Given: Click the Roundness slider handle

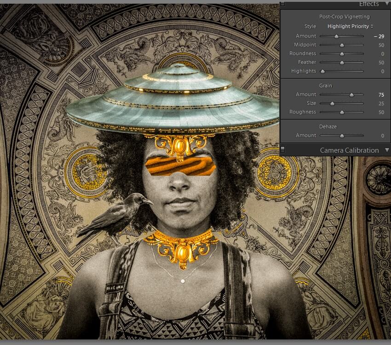Looking at the screenshot, I should click(x=342, y=54).
